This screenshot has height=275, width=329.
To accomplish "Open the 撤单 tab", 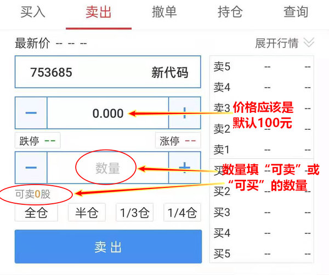I will [x=164, y=12].
